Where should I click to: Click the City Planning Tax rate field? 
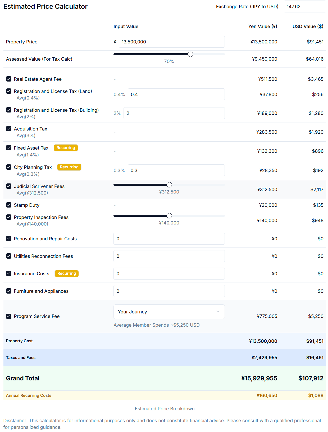[x=176, y=170]
